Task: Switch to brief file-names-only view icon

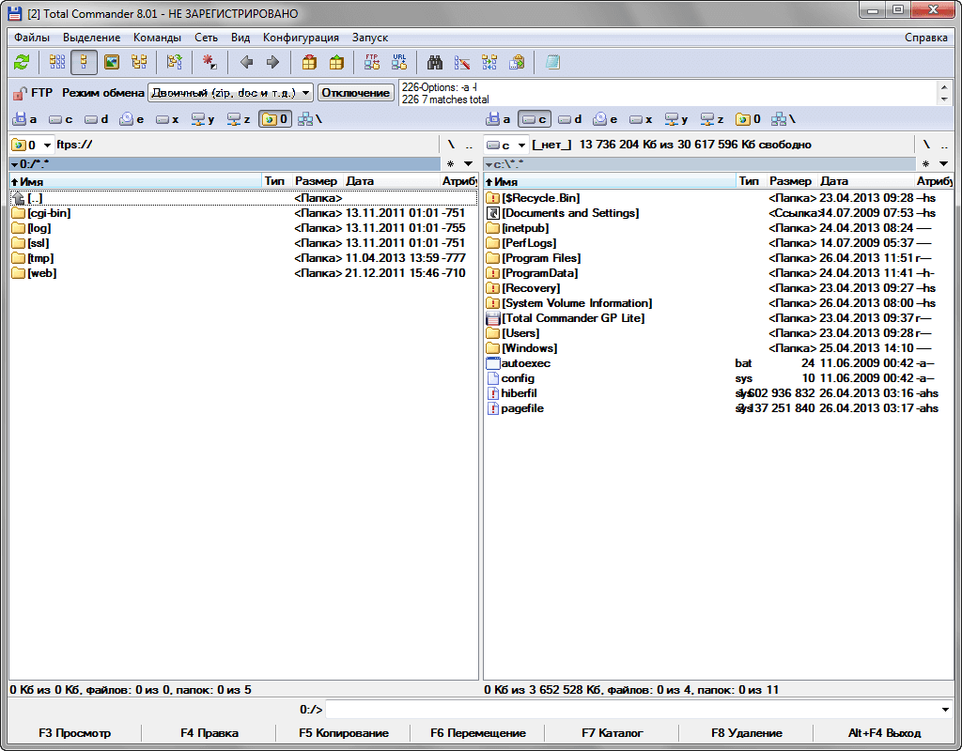Action: (x=57, y=62)
